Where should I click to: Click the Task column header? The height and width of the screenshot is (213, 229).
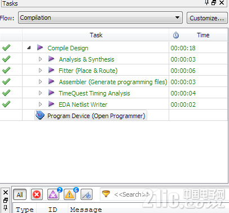[96, 35]
